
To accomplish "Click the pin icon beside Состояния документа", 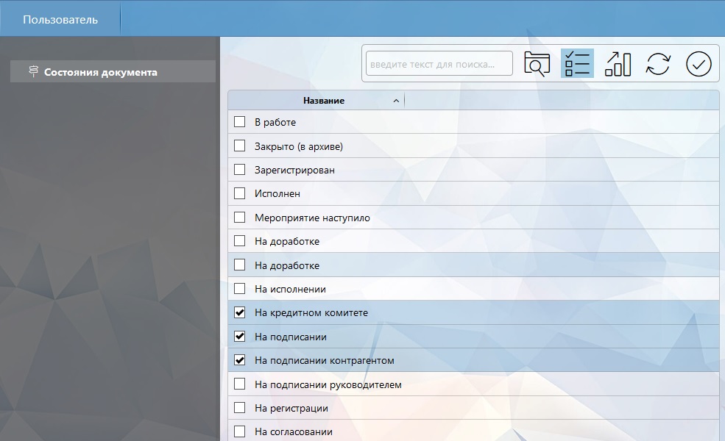I will (33, 72).
